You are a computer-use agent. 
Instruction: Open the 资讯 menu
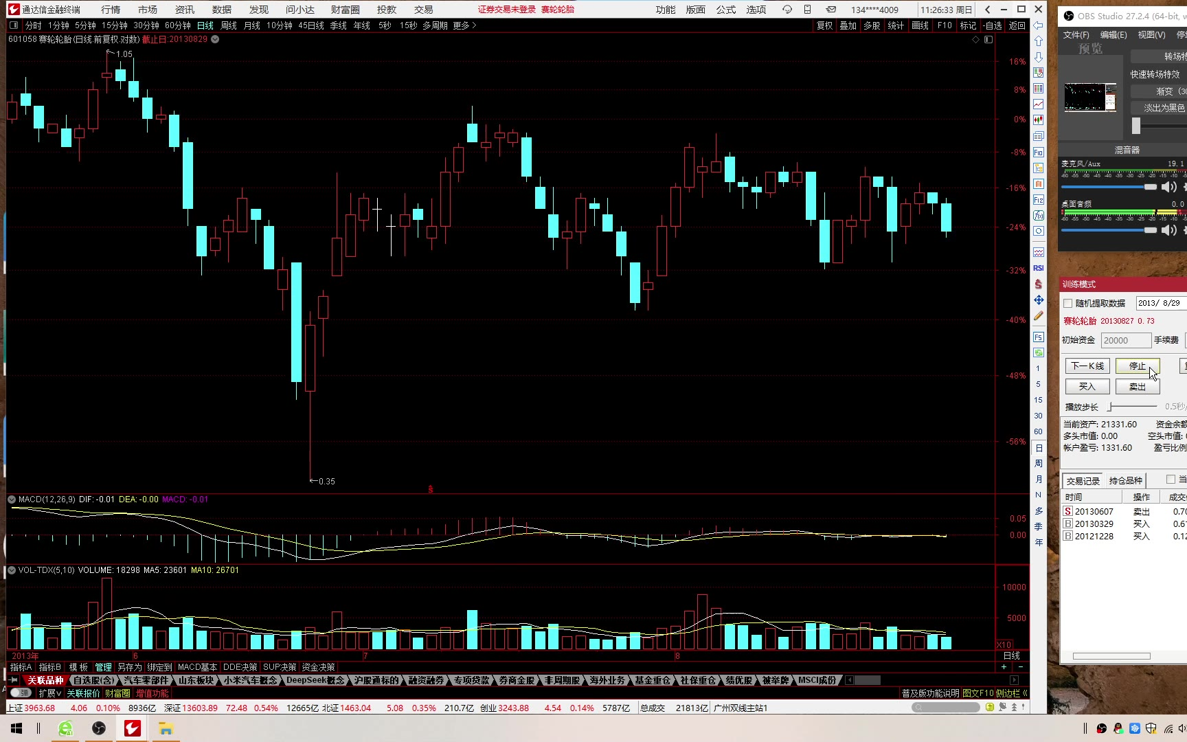[185, 10]
